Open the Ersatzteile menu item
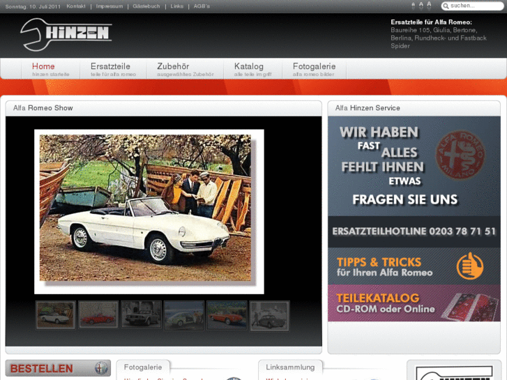Screen dimensions: 507x380 pos(113,69)
